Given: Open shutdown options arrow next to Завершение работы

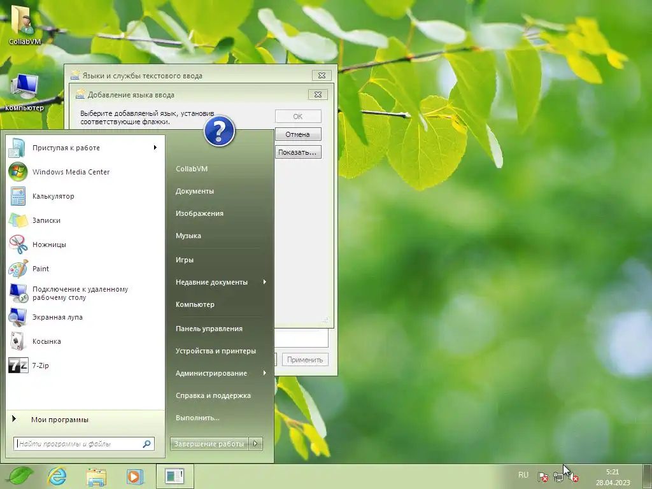Looking at the screenshot, I should (256, 444).
